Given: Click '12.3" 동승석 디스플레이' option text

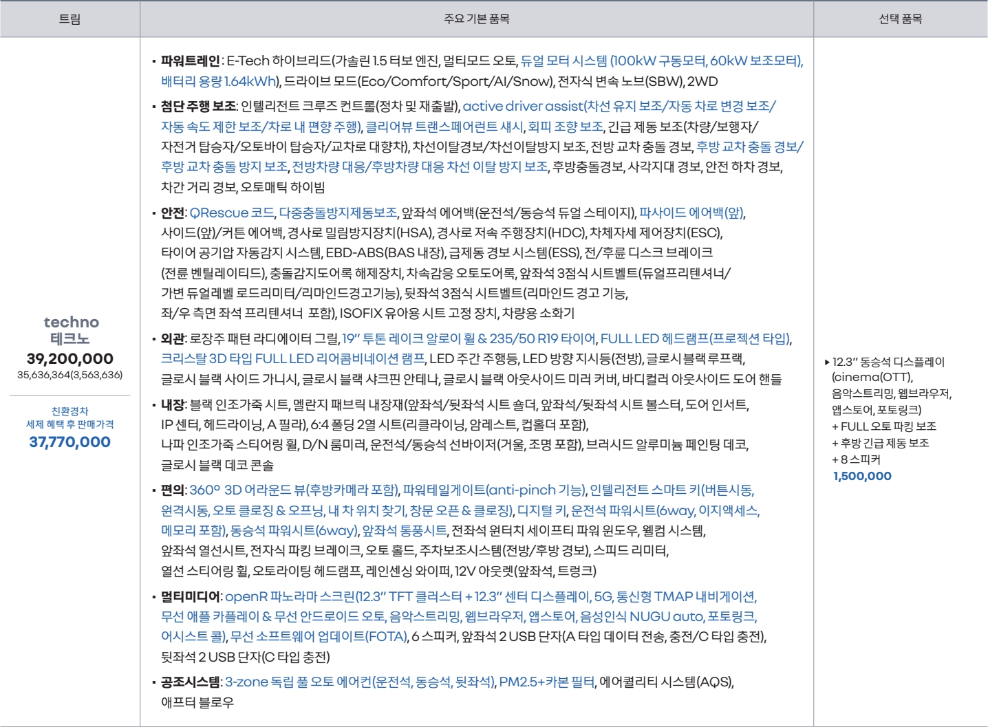Looking at the screenshot, I should (x=888, y=362).
